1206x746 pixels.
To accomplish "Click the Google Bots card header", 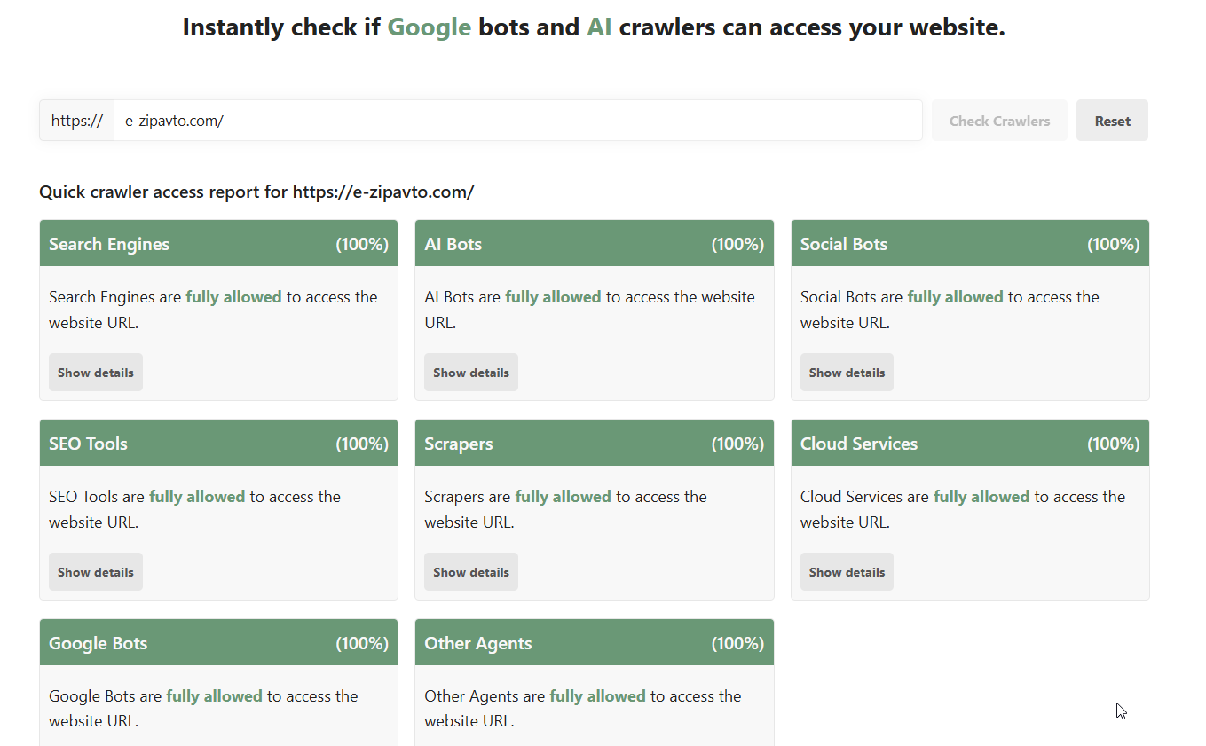I will pyautogui.click(x=218, y=643).
